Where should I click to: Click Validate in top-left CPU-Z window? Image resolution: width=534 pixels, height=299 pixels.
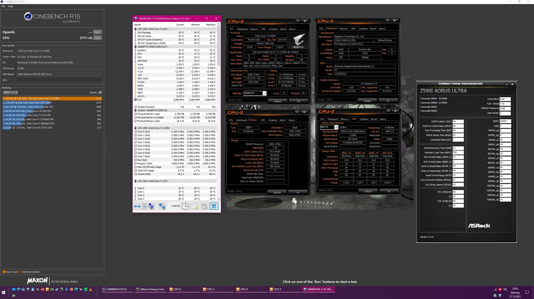277,102
